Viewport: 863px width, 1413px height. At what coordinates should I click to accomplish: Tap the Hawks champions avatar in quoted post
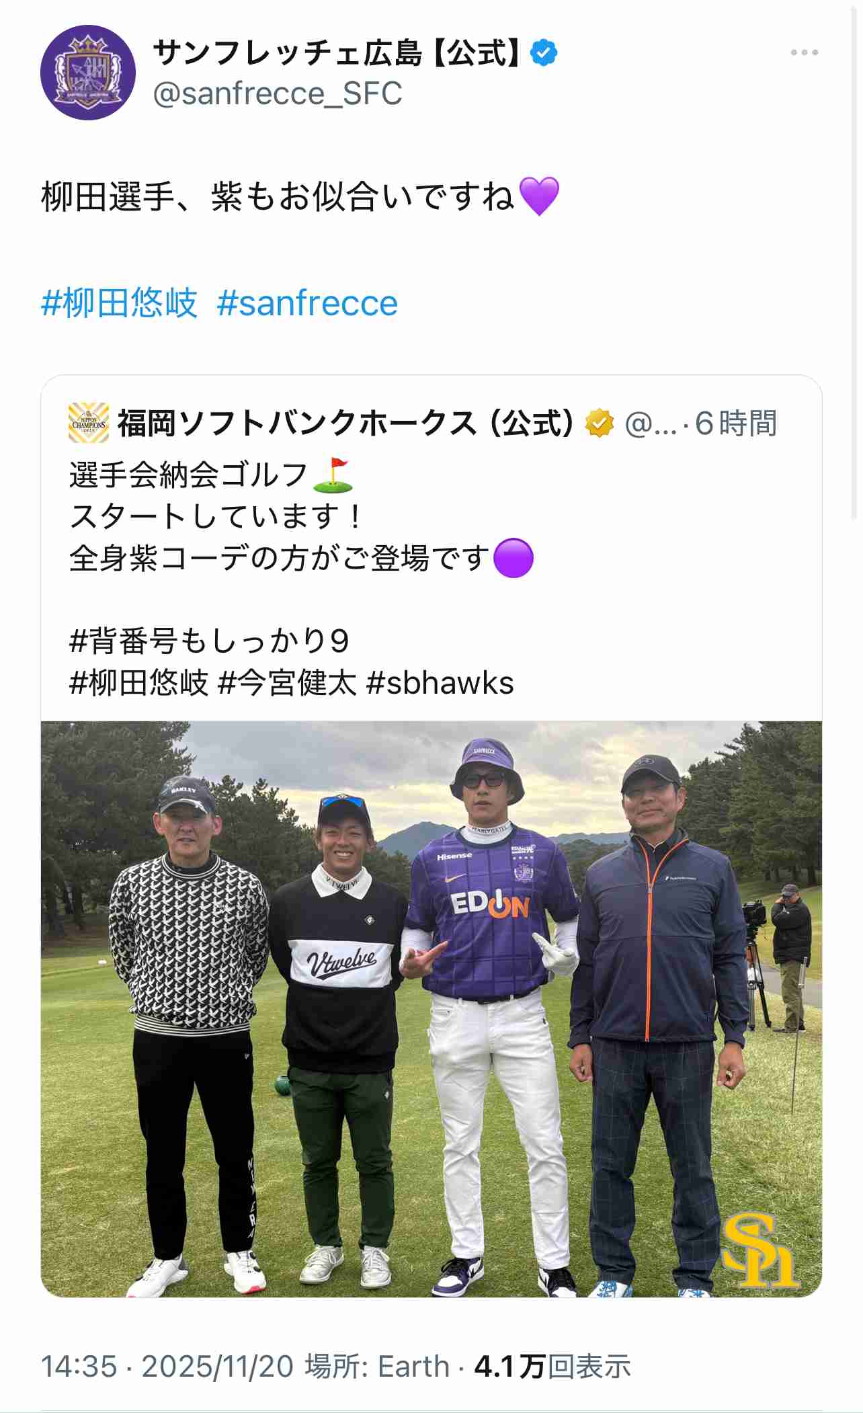click(89, 423)
